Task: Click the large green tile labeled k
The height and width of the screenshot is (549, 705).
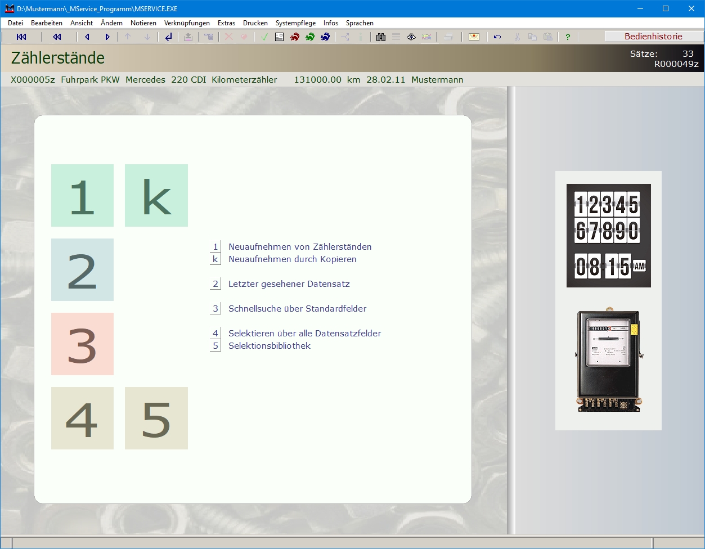Action: coord(156,196)
